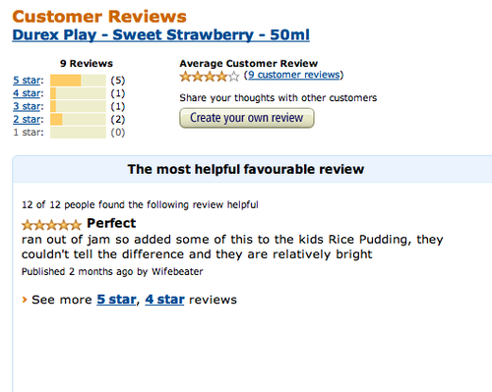Viewport: 492px width, 392px height.
Task: Click the 2 star filter link
Action: pos(27,119)
